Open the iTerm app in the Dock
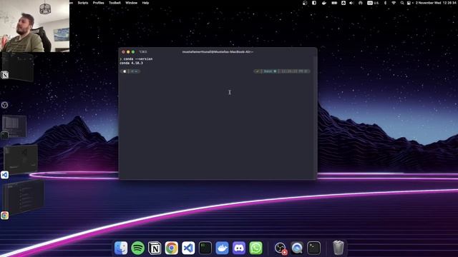The image size is (458, 257). click(x=205, y=248)
